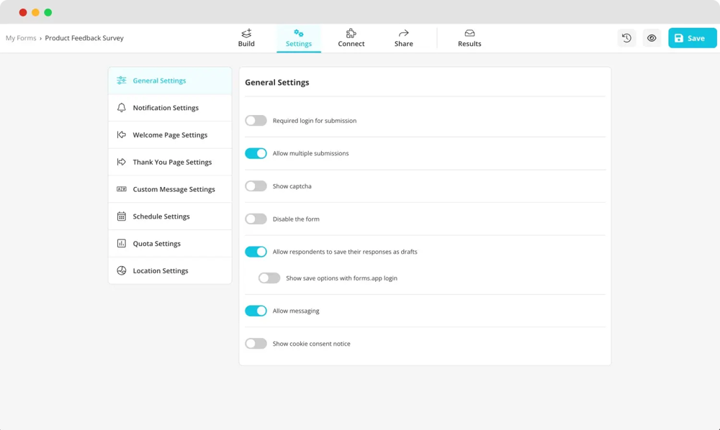Viewport: 720px width, 430px height.
Task: Switch to the Settings tab
Action: [299, 37]
